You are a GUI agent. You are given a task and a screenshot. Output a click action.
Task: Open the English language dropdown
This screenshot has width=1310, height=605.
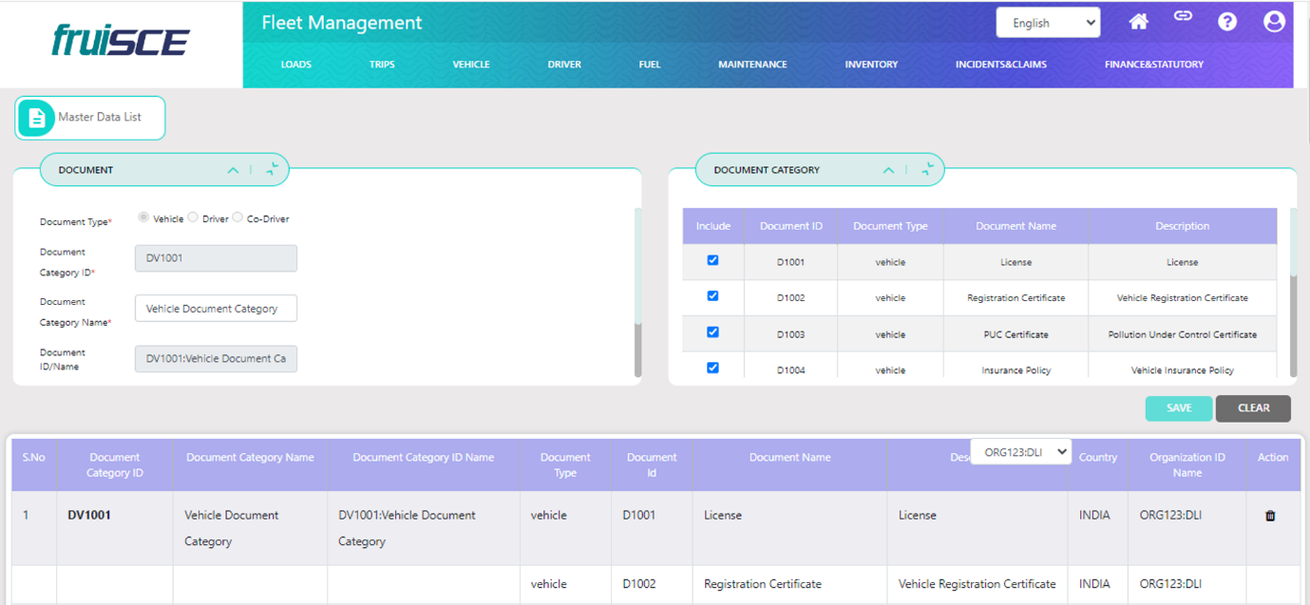(1047, 23)
